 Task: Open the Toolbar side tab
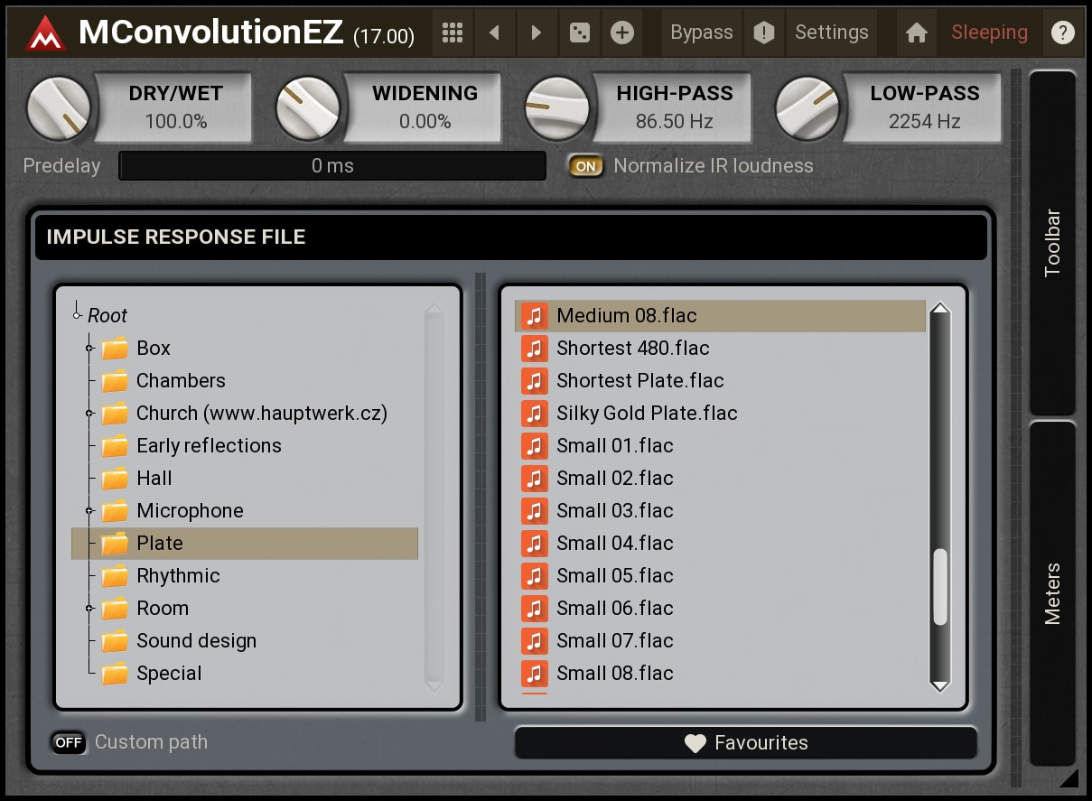(1052, 242)
